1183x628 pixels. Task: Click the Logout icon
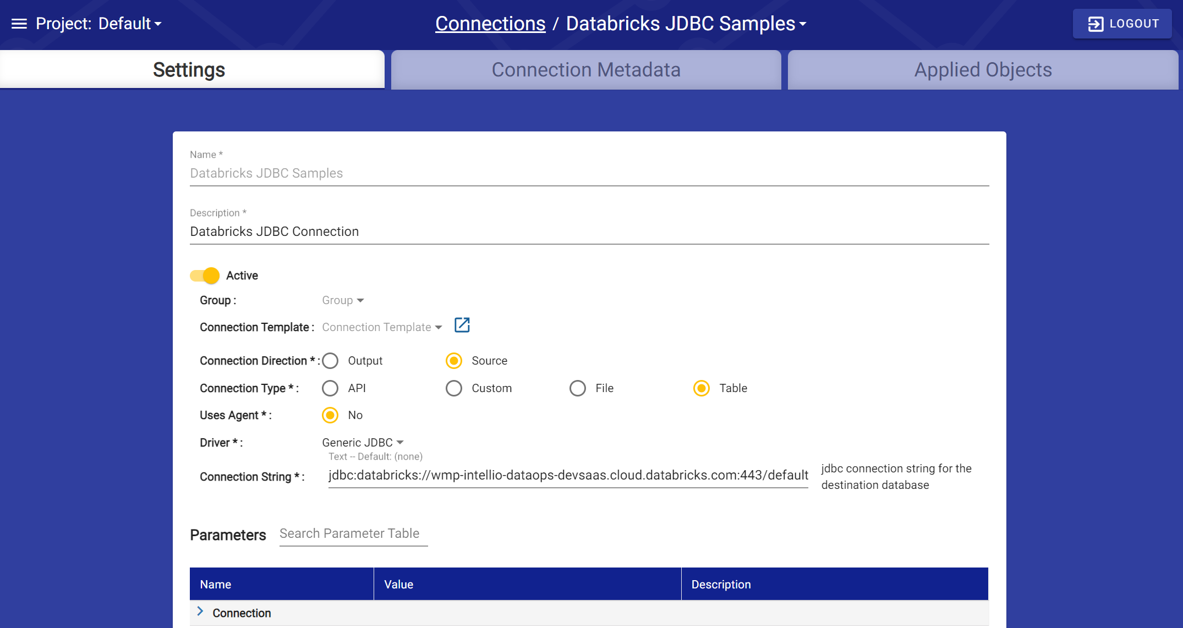pyautogui.click(x=1097, y=23)
